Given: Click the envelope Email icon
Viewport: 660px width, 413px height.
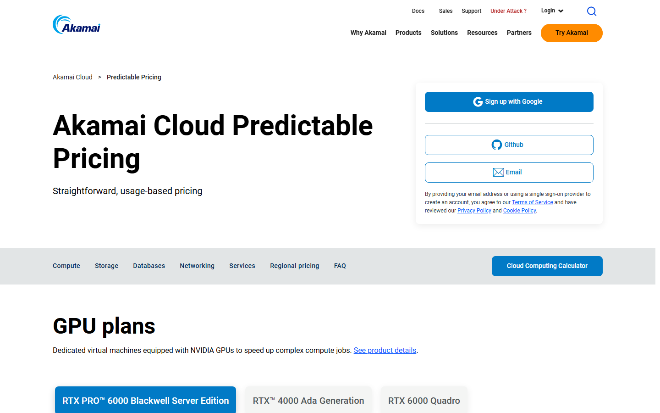Looking at the screenshot, I should point(498,173).
